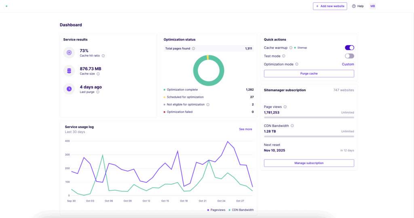Open the Custom optimization mode selector

348,64
